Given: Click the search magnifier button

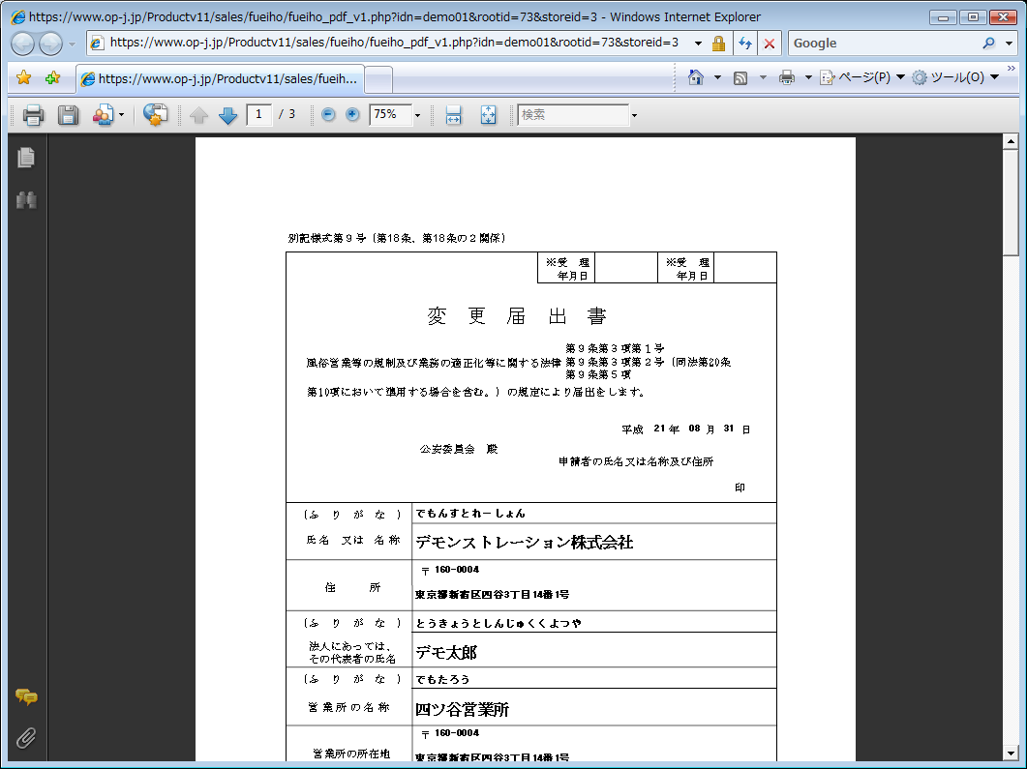Looking at the screenshot, I should pyautogui.click(x=988, y=44).
